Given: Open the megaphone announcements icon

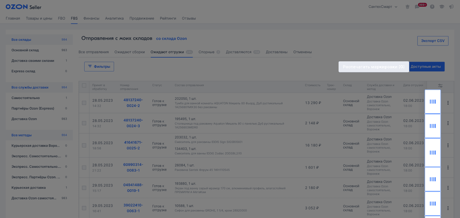Looking at the screenshot, I should [451, 7].
